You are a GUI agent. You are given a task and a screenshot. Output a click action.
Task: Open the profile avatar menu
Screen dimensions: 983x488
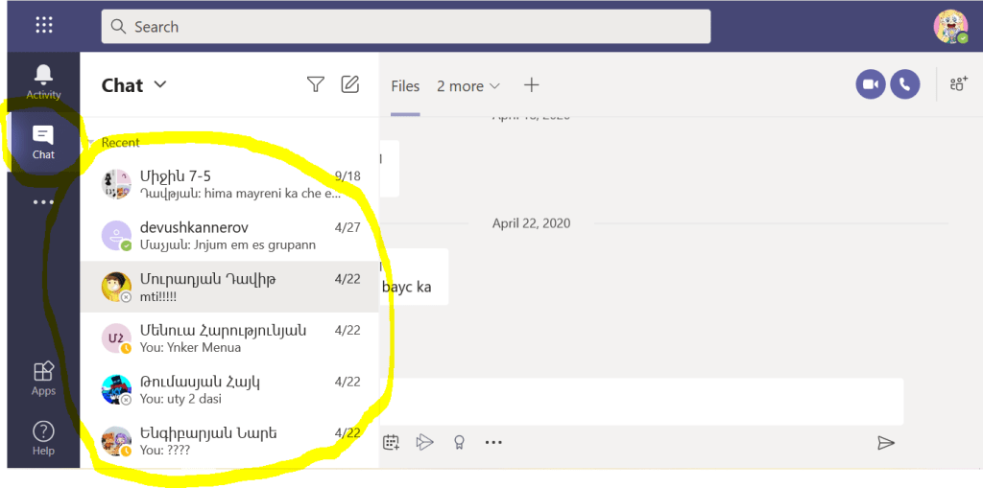click(x=950, y=26)
